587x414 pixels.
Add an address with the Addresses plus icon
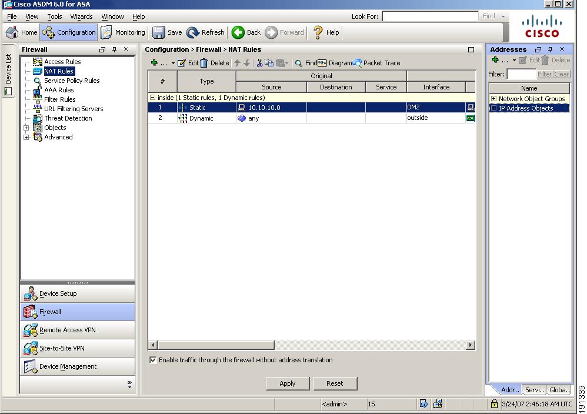click(495, 60)
